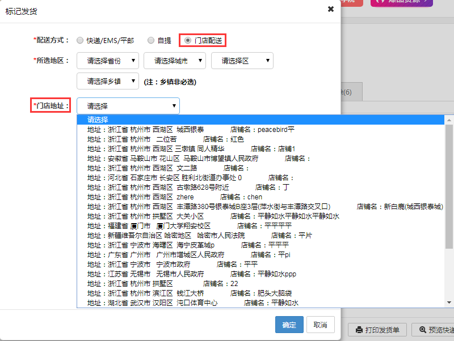Choose the 自提 radio button
The height and width of the screenshot is (341, 454).
point(151,40)
